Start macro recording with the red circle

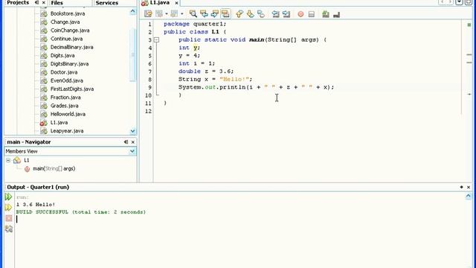pyautogui.click(x=300, y=14)
